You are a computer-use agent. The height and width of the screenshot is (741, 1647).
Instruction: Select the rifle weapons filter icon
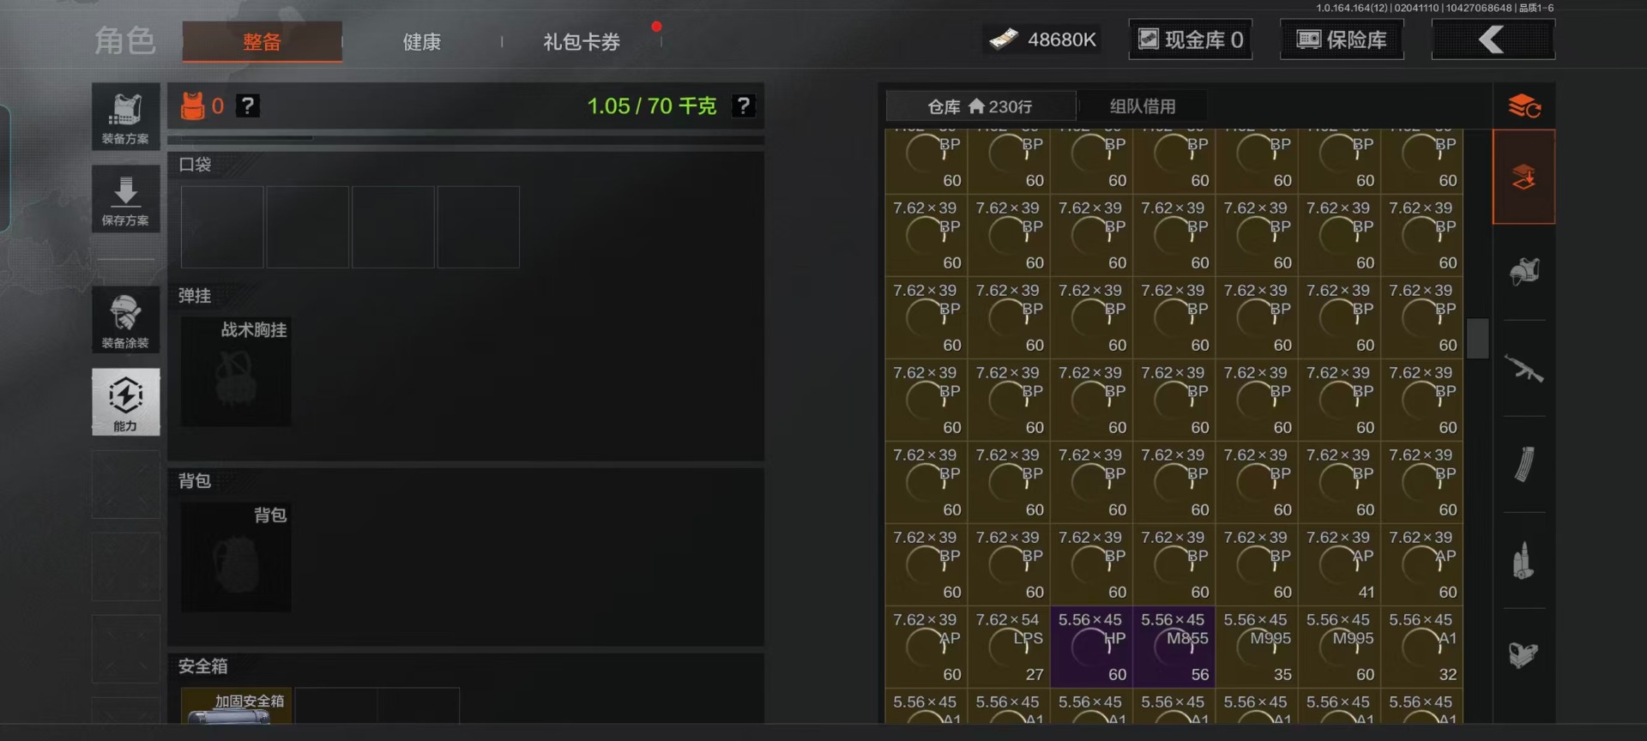tap(1523, 369)
